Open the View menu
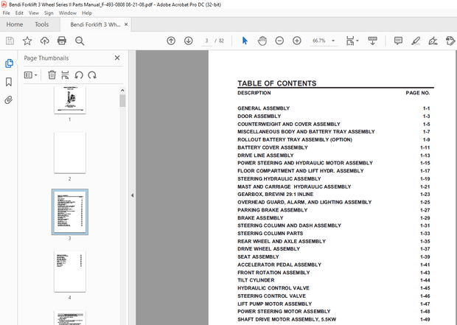This screenshot has height=325, width=457. click(x=33, y=13)
